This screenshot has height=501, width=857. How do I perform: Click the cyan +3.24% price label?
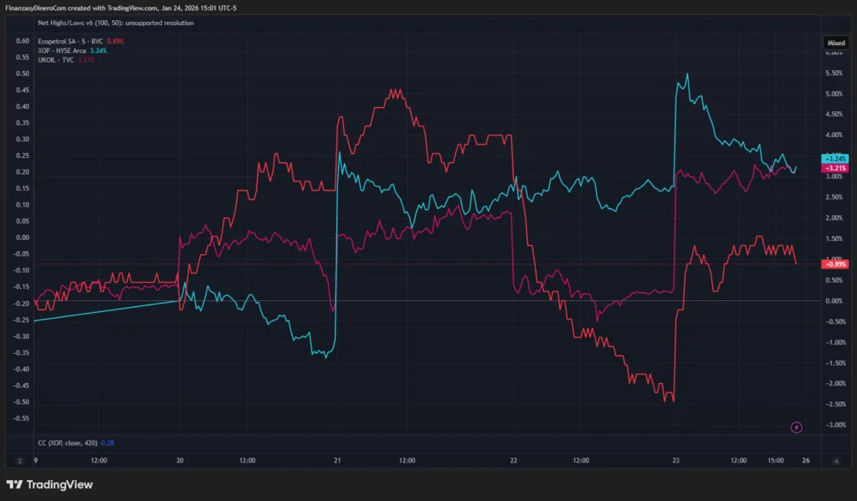pos(834,158)
